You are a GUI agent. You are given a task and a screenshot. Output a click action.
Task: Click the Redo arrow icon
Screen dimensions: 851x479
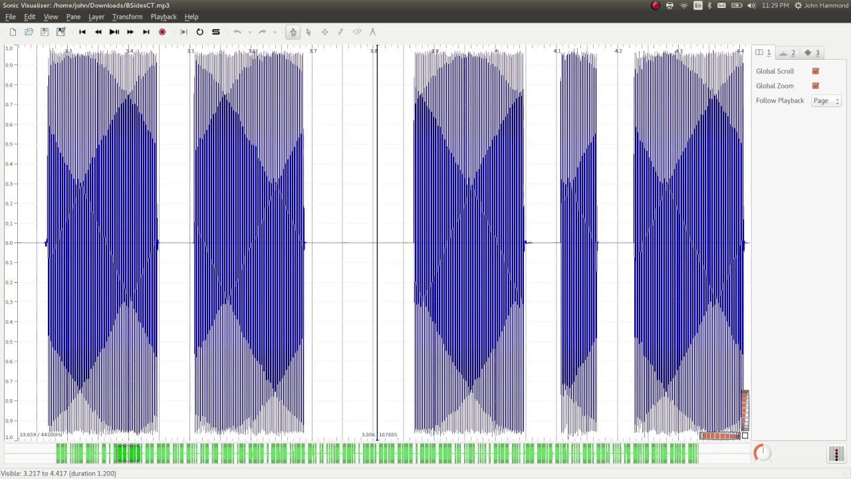tap(262, 32)
